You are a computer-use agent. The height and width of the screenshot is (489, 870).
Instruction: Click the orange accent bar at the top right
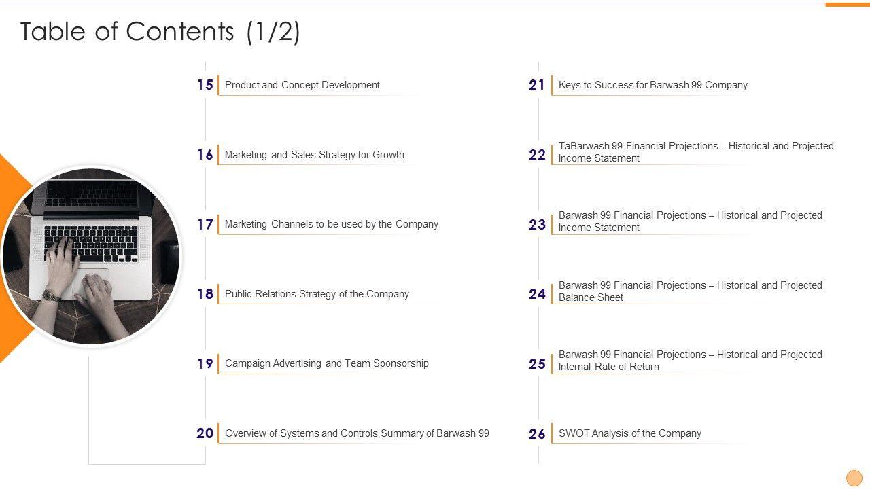tap(847, 4)
